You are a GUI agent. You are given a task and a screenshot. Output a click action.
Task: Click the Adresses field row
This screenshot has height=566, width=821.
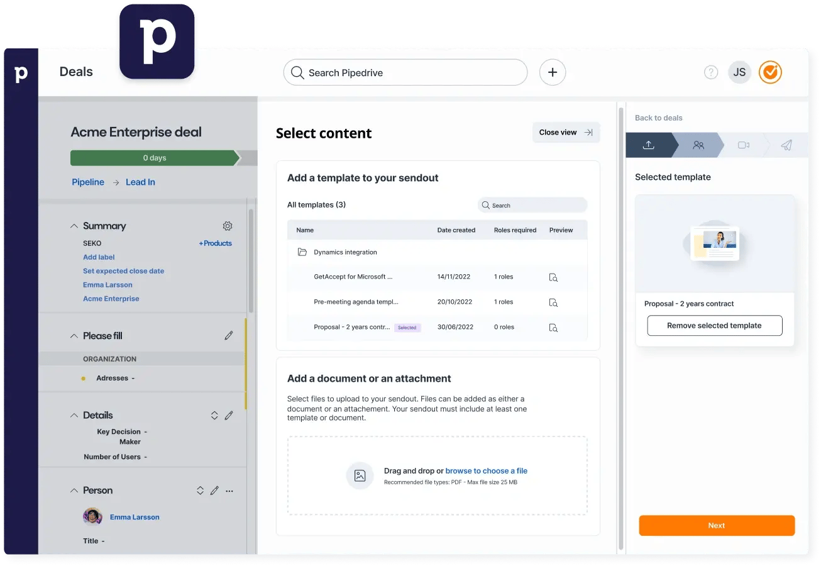click(142, 378)
